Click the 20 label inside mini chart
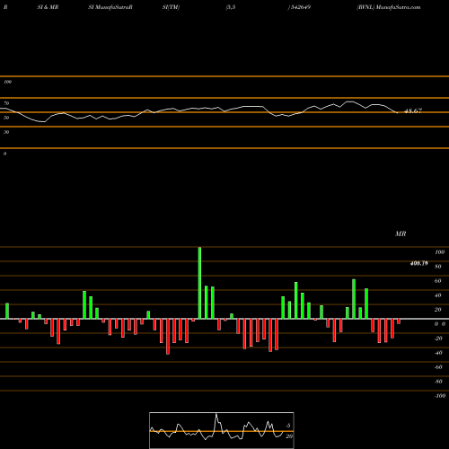 289,436
